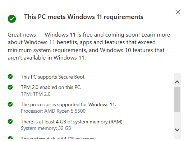Select 'The processor is supported' result line

click(x=69, y=105)
